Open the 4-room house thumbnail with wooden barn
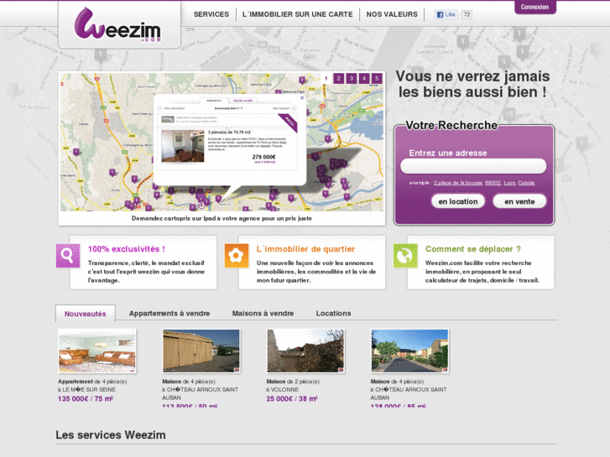Screen dimensions: 610x457 pos(201,351)
